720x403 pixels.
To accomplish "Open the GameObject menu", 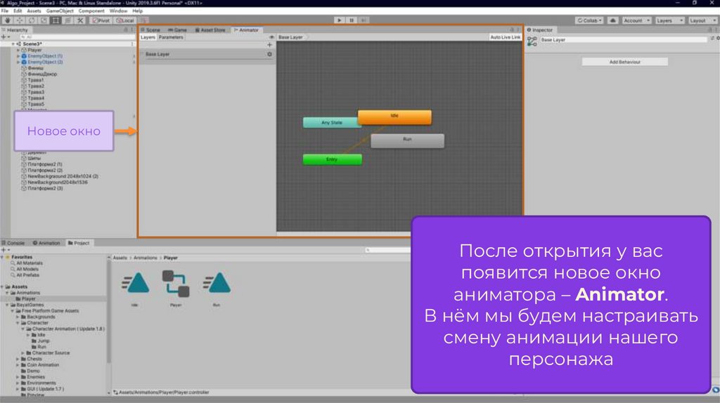I will coord(60,11).
